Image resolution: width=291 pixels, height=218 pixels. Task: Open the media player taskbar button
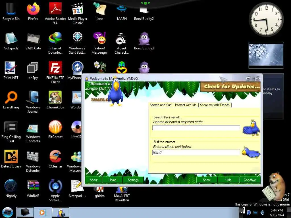(42, 212)
